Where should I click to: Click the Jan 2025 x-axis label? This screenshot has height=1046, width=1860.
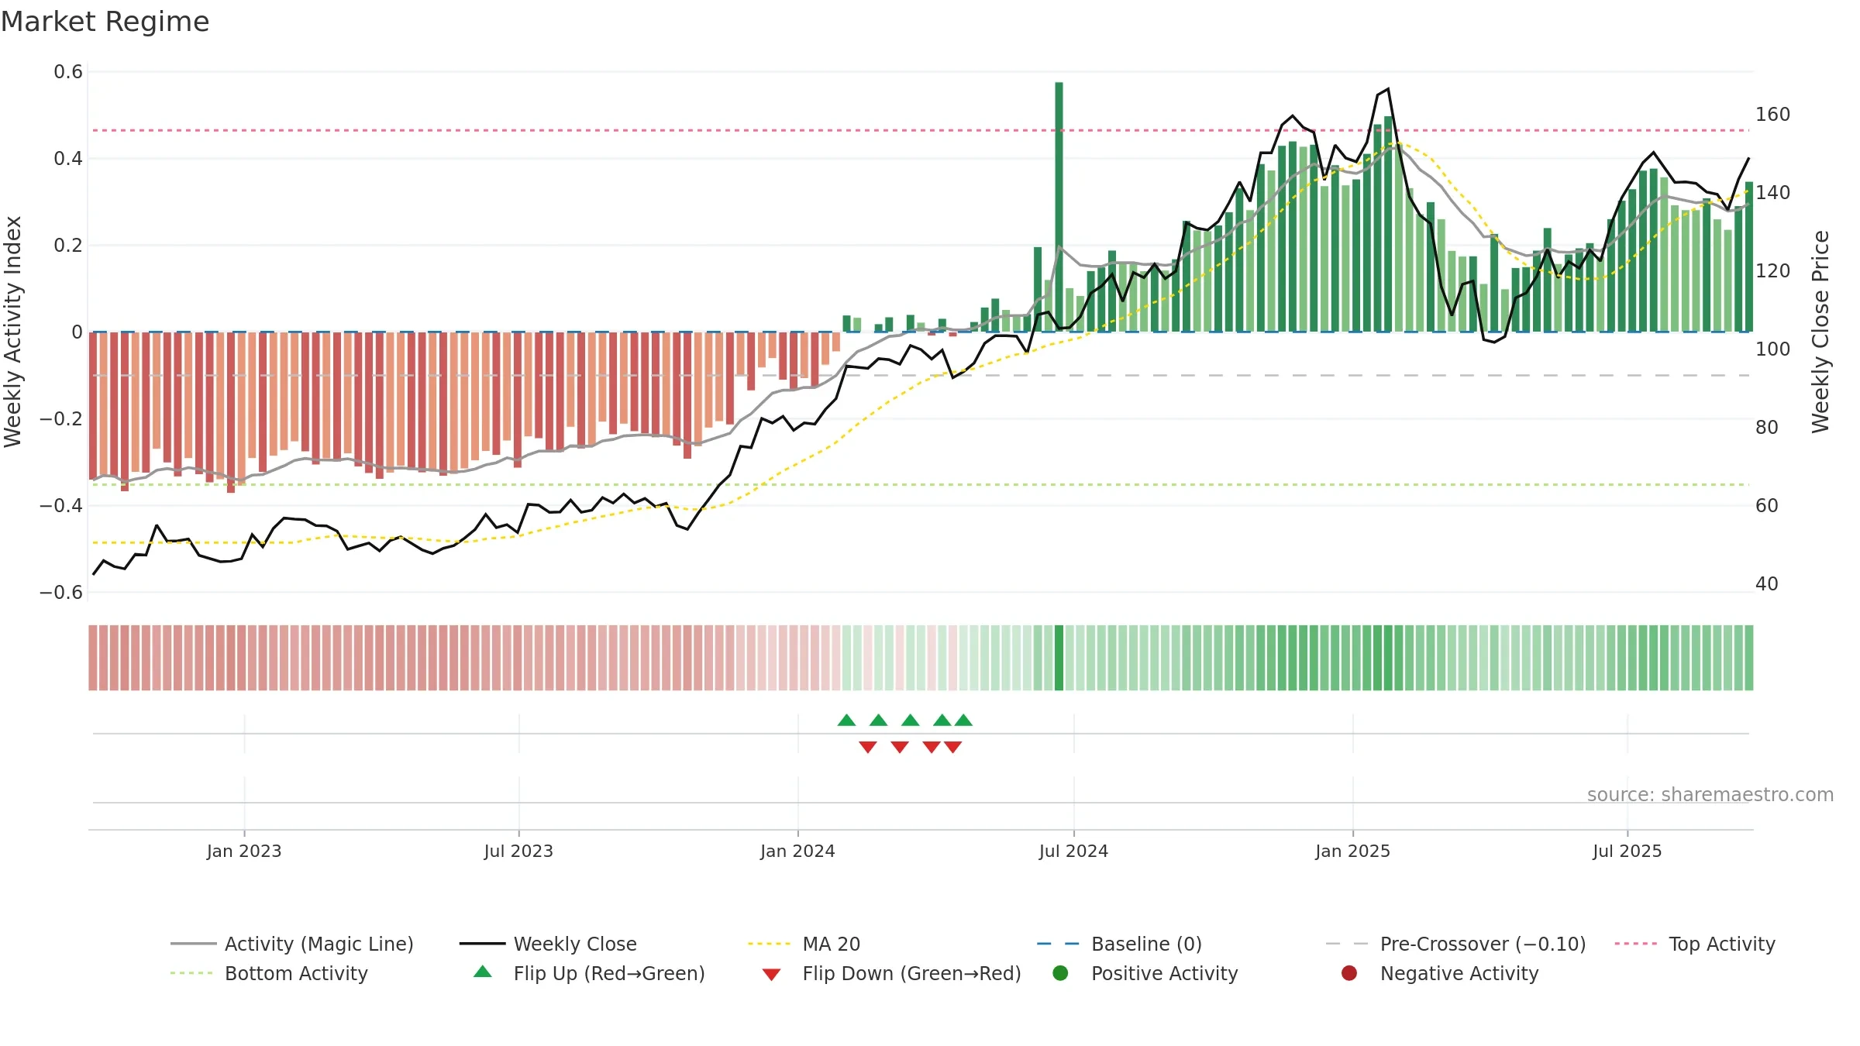click(1352, 852)
